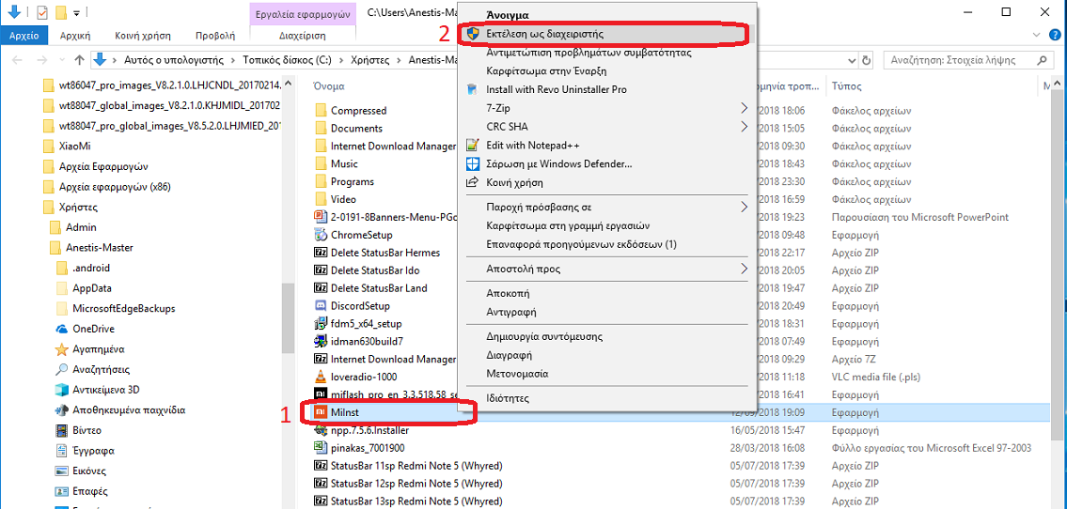
Task: Click the OneDrive cloud icon in sidebar
Action: pyautogui.click(x=61, y=329)
